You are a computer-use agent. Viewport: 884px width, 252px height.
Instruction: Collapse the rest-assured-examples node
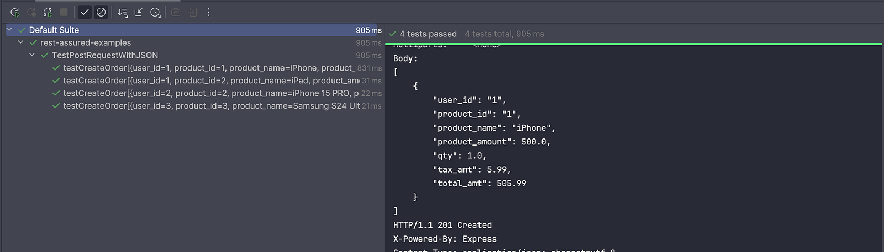coord(20,42)
